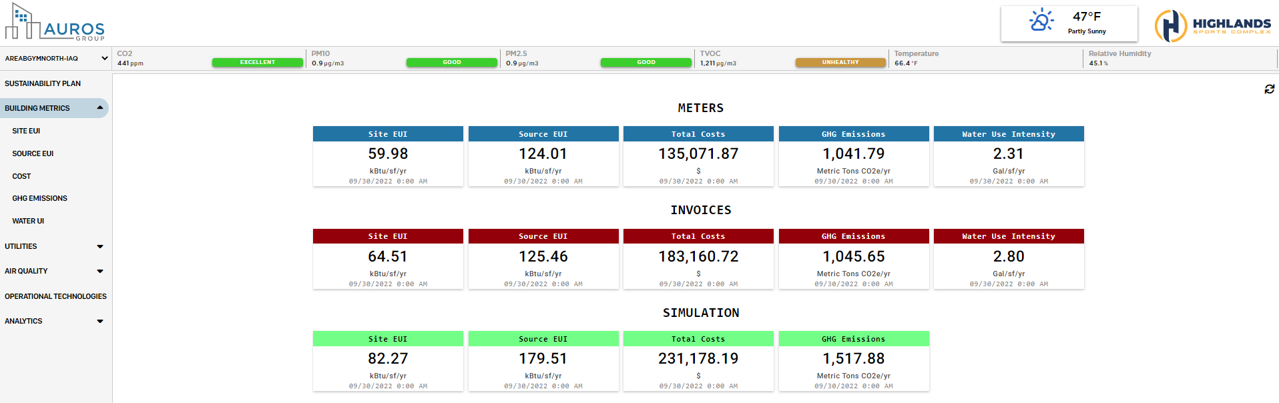
Task: Expand the Air Quality menu
Action: pos(99,272)
